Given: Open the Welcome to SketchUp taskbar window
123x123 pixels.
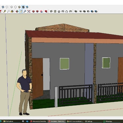Looking at the screenshot, I should point(38,121).
